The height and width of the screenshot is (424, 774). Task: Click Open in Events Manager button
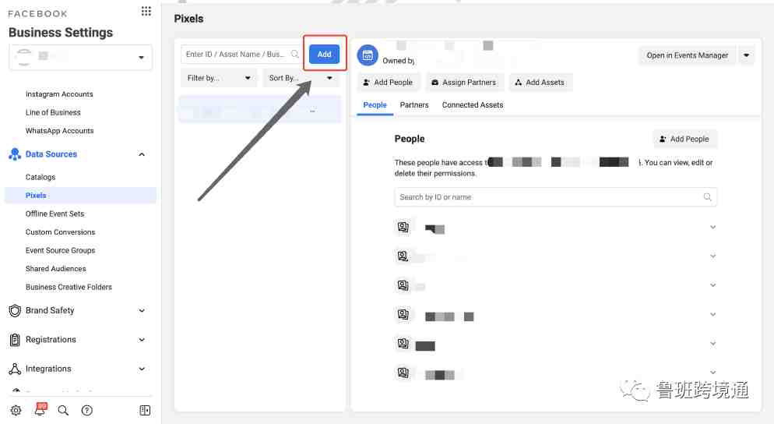point(687,55)
